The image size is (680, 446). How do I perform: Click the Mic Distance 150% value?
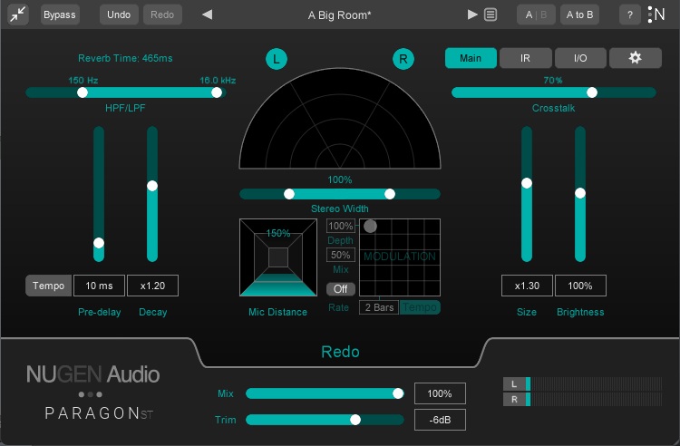278,233
